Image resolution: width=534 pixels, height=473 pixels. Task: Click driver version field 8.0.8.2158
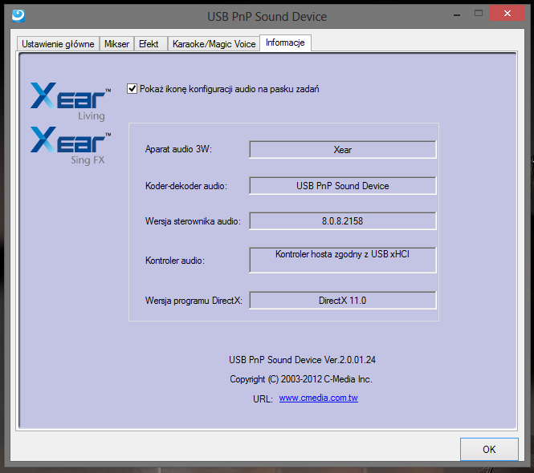click(343, 221)
